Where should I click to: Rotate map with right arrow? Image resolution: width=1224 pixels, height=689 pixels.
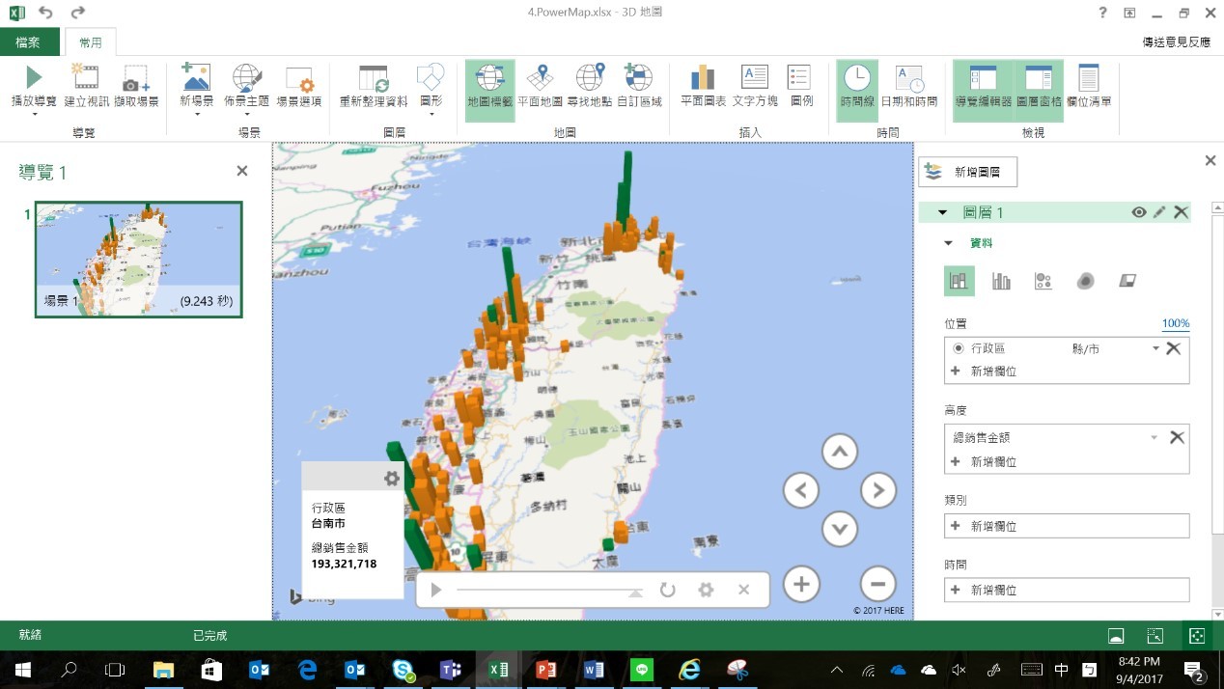pyautogui.click(x=877, y=490)
